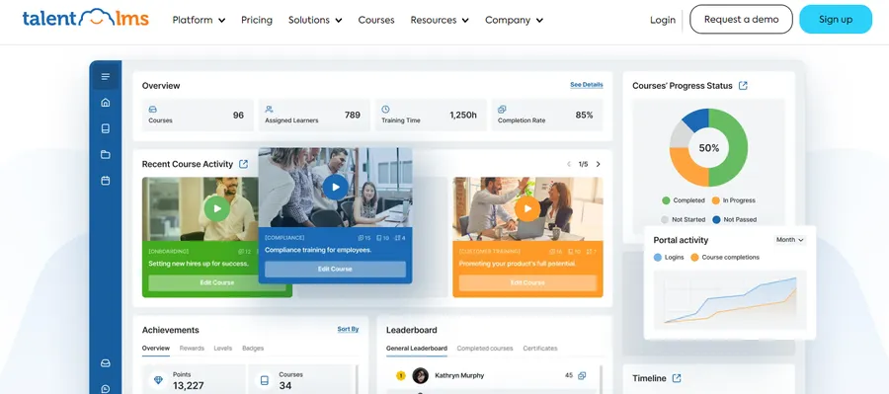
Task: Open See Details in Overview
Action: click(x=587, y=85)
